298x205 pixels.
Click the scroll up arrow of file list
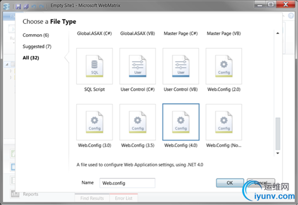point(277,33)
